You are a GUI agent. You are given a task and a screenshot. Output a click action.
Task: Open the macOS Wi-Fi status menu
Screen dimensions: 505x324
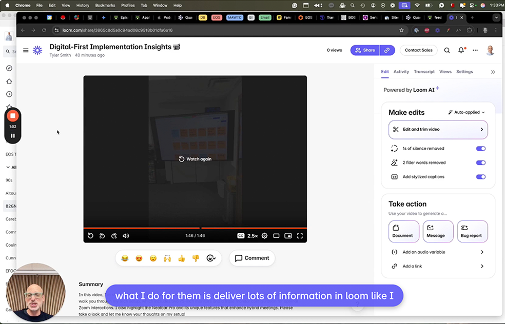coord(417,5)
